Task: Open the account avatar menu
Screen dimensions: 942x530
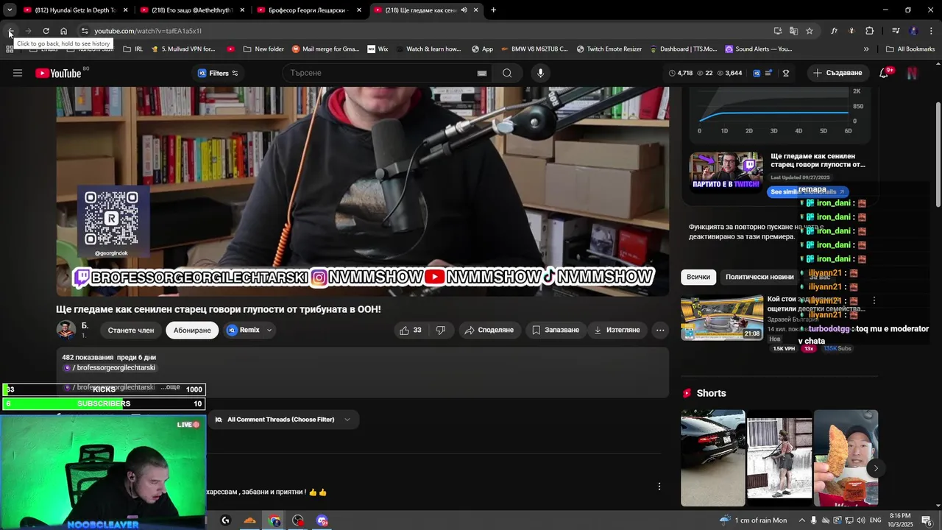Action: coord(912,73)
